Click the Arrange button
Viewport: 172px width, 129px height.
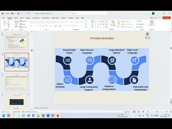pos(113,23)
